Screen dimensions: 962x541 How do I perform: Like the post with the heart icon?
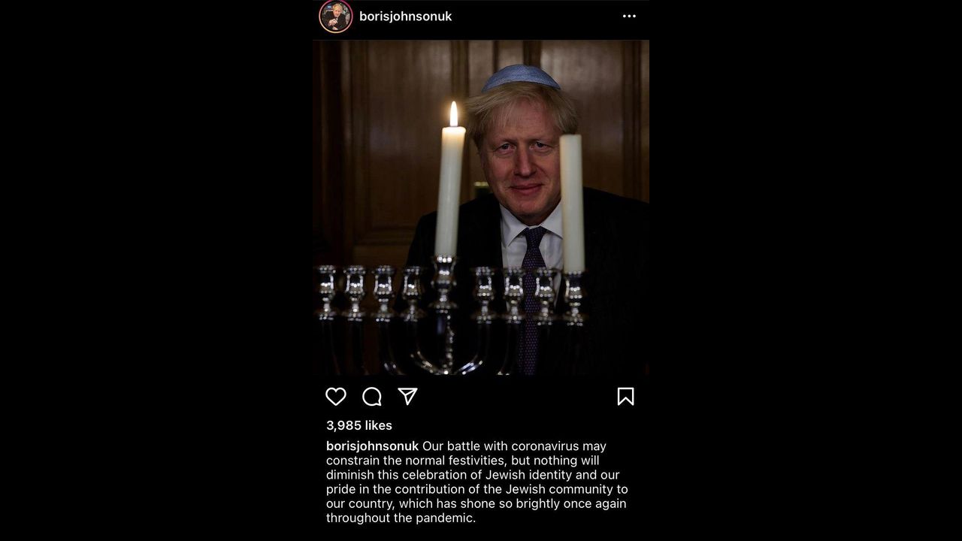[x=336, y=397]
